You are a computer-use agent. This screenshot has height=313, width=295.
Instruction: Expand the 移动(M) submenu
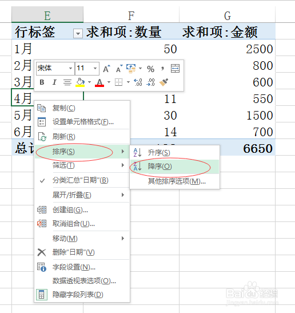(82, 239)
